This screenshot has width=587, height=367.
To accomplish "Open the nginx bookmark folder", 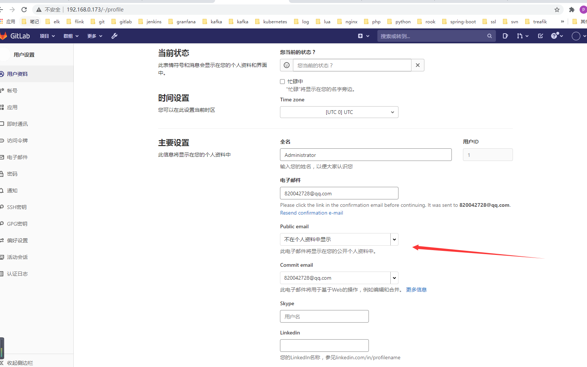I will [x=347, y=21].
